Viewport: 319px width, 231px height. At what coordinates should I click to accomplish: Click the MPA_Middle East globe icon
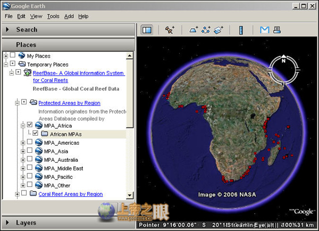point(39,168)
